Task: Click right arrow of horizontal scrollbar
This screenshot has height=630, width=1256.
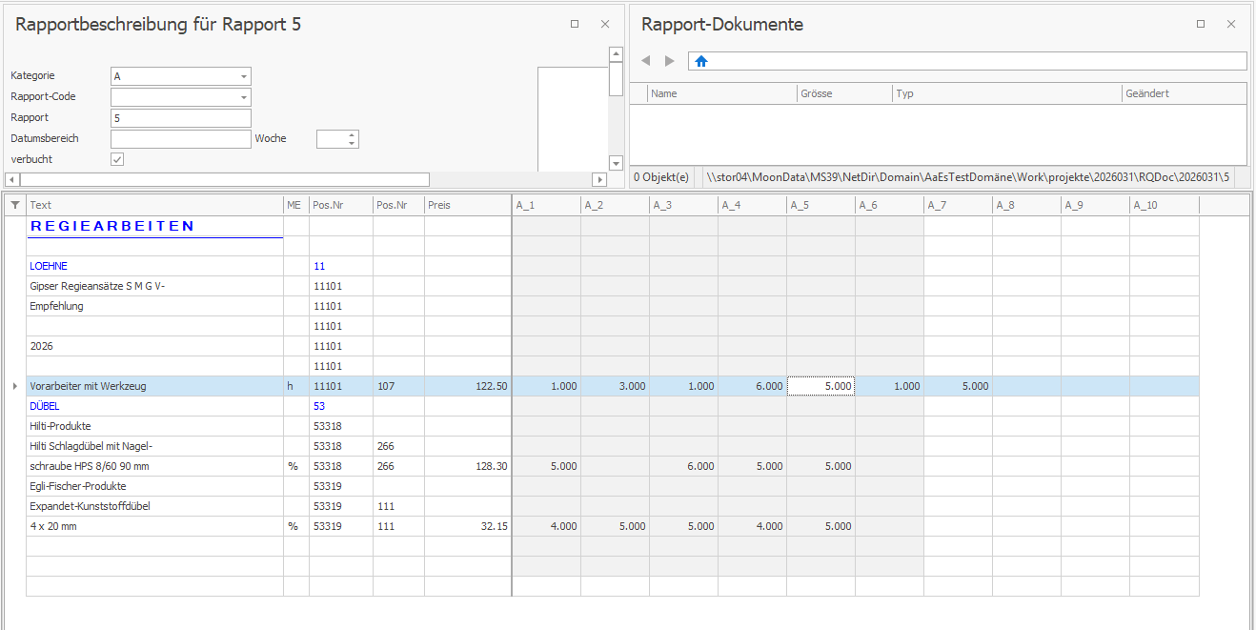Action: 599,179
